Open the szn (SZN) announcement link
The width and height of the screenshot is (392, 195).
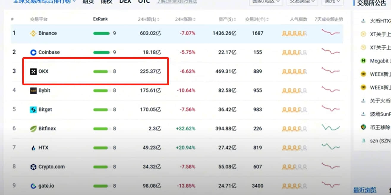click(x=380, y=140)
